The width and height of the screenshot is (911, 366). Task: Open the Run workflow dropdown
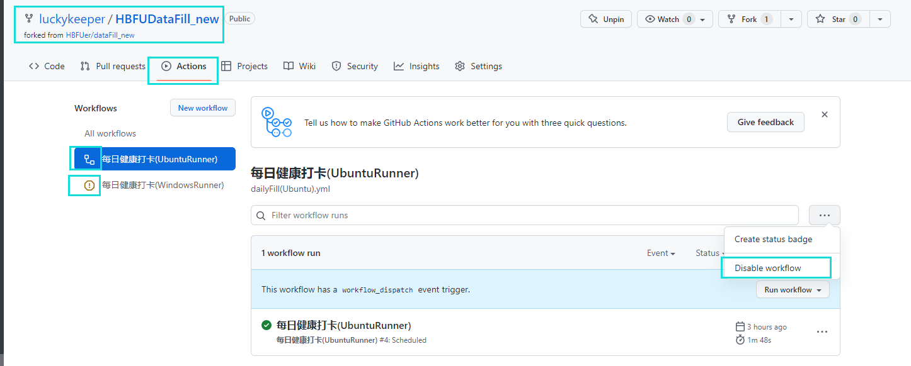click(x=793, y=290)
